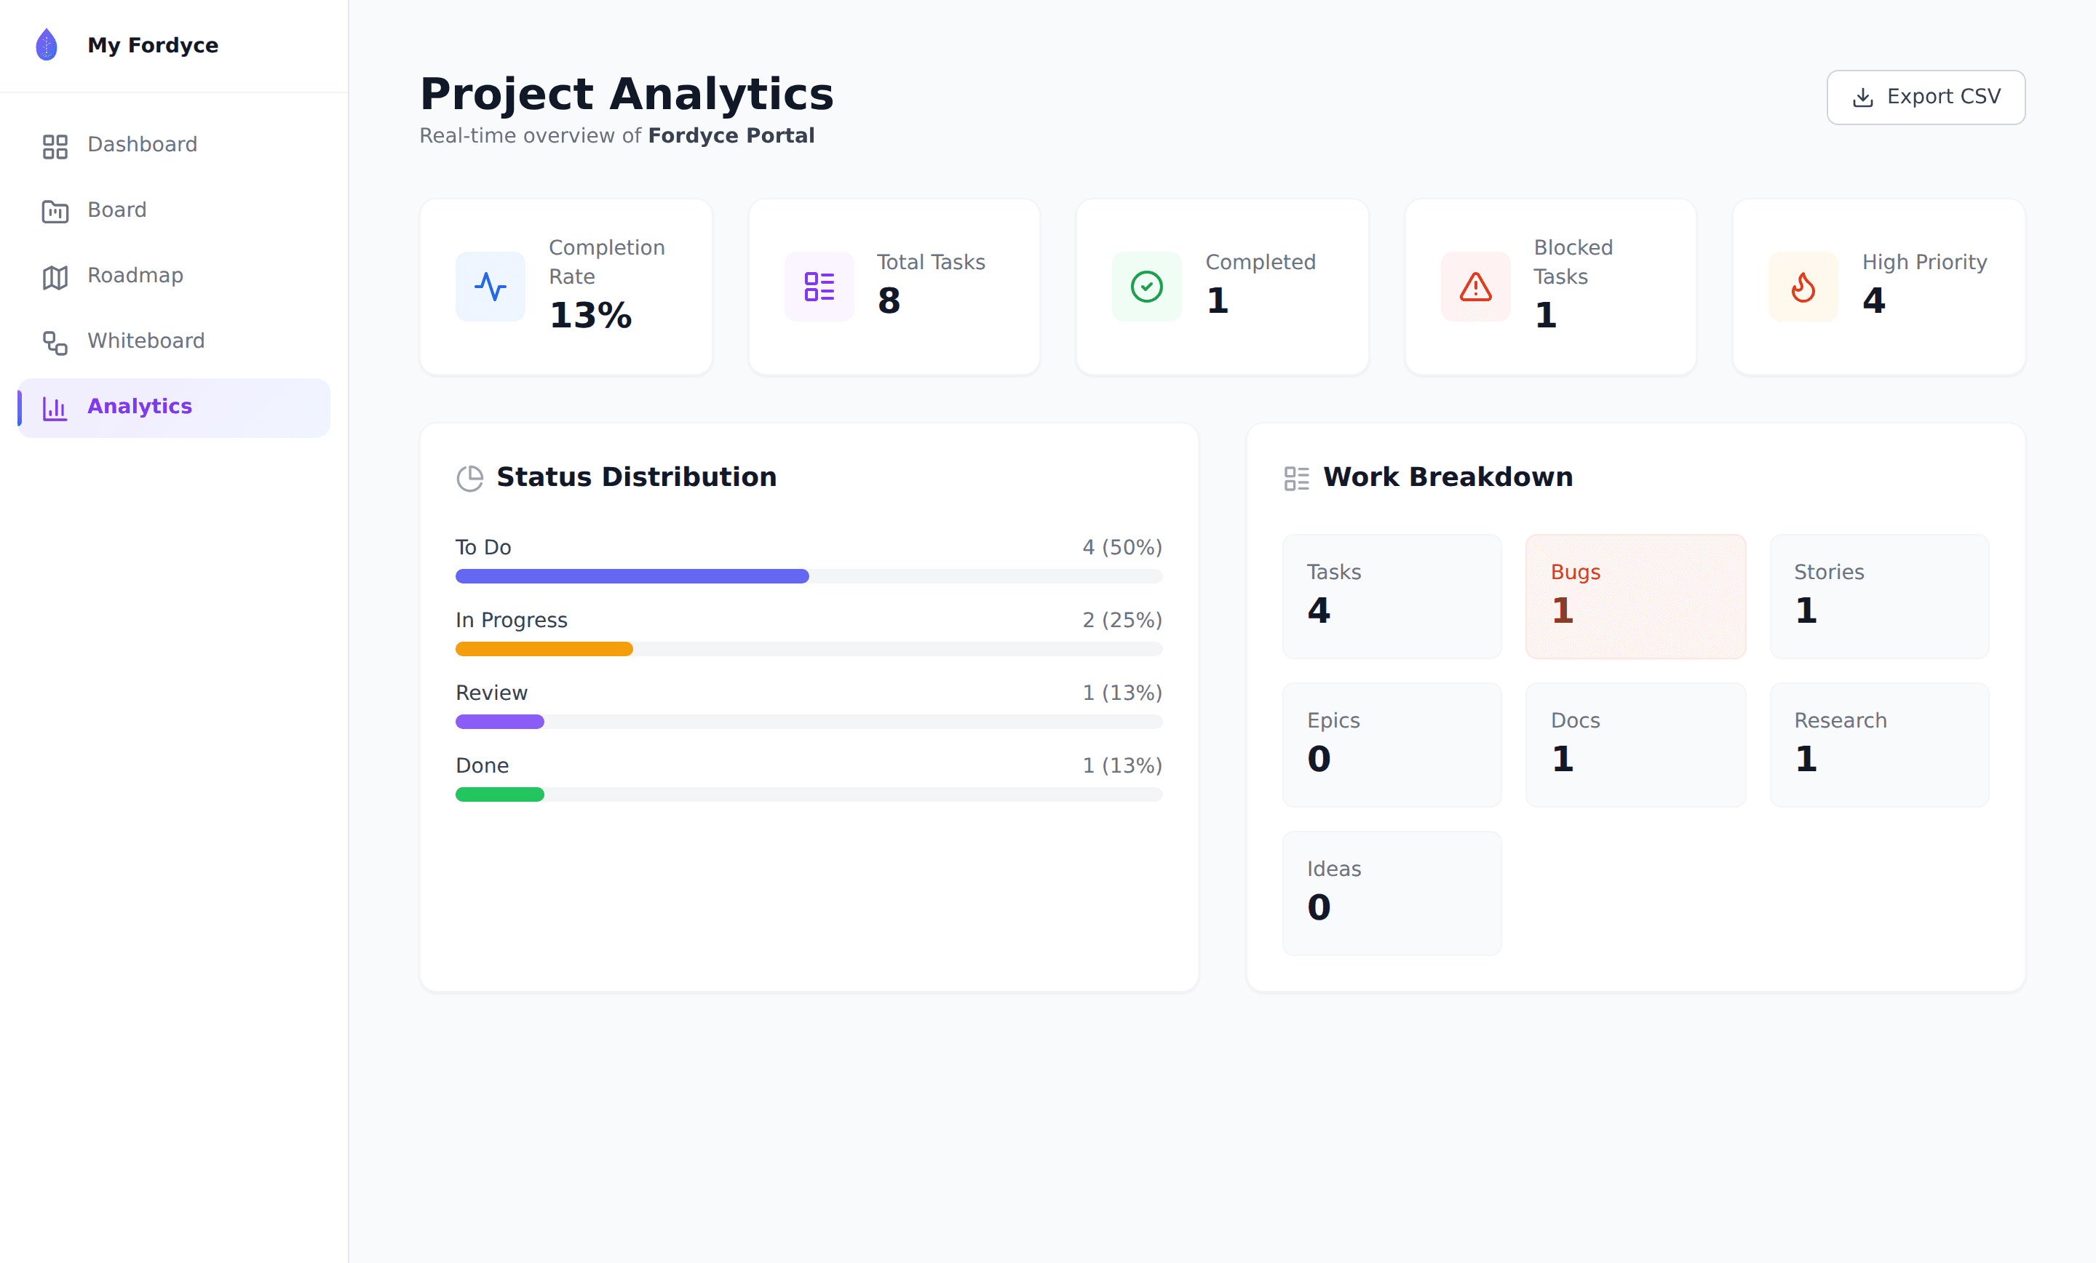The width and height of the screenshot is (2096, 1263).
Task: Click the Completed card label
Action: point(1261,262)
